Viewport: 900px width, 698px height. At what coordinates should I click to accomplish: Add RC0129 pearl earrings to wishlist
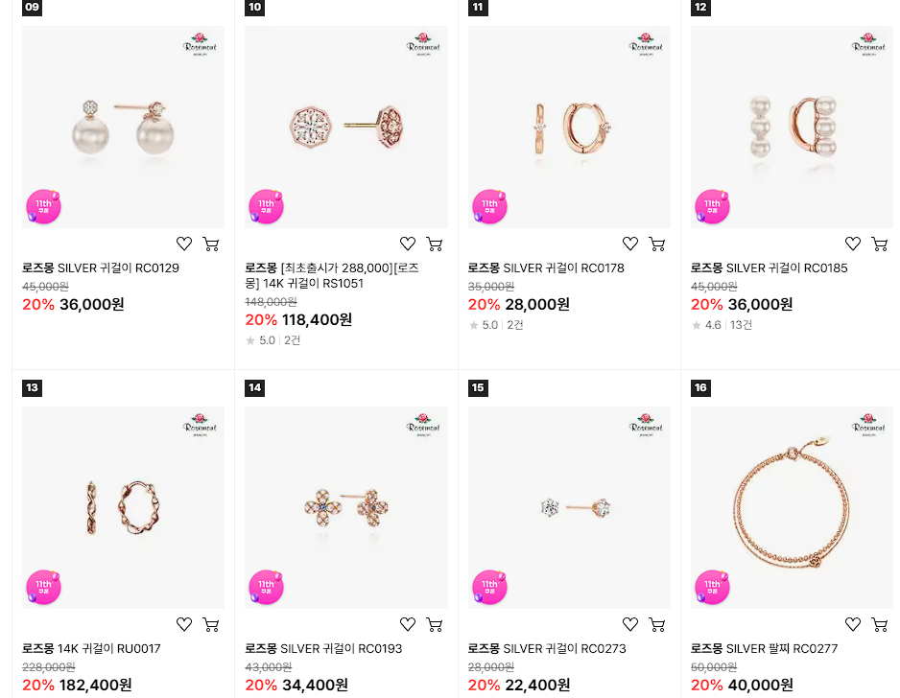[184, 244]
